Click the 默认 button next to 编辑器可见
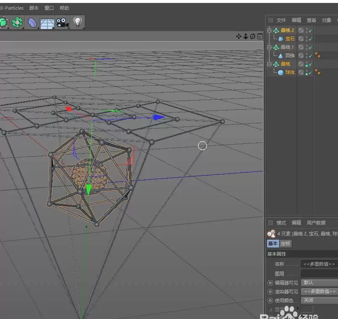 318,282
